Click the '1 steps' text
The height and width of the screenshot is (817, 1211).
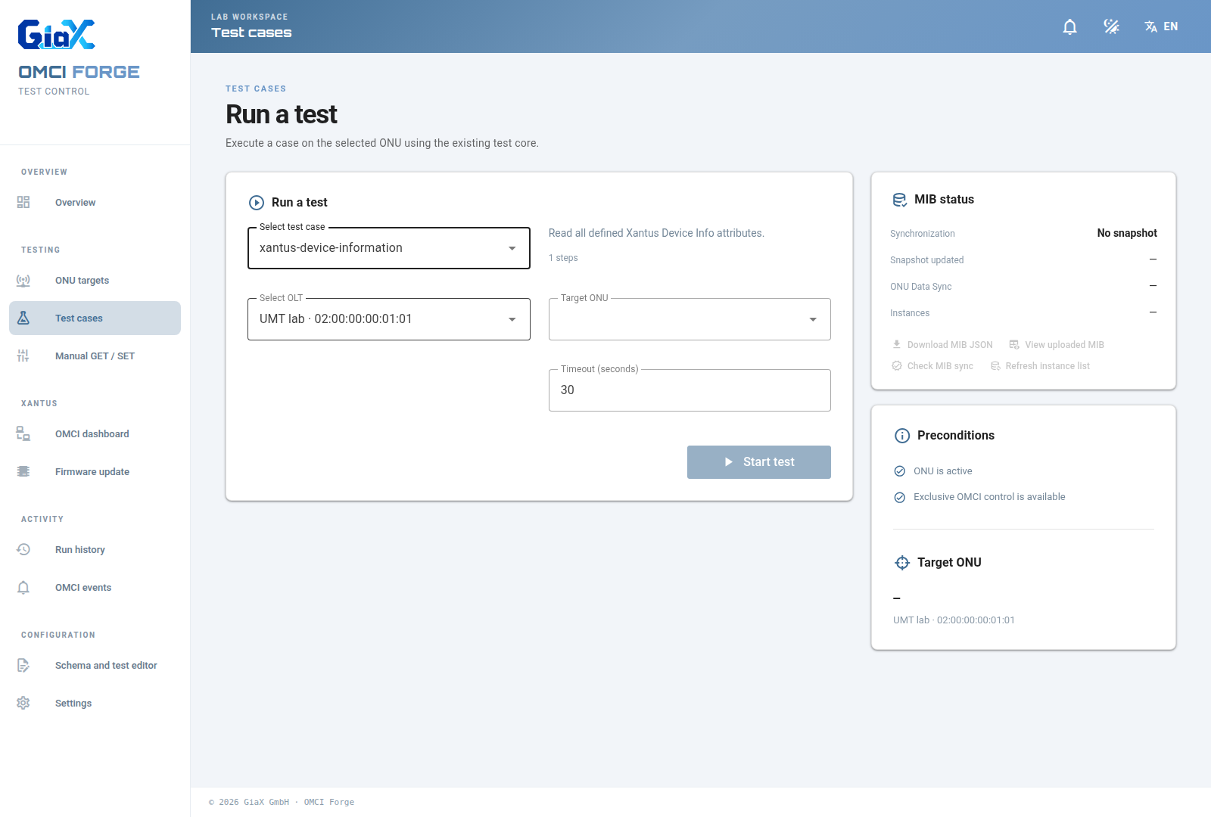(563, 258)
